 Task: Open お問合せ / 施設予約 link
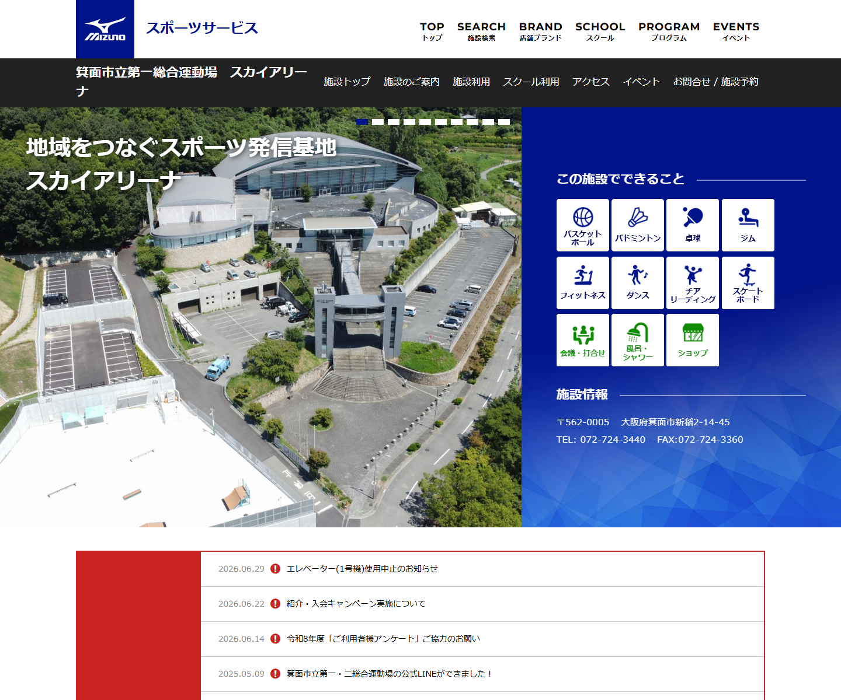pos(716,82)
